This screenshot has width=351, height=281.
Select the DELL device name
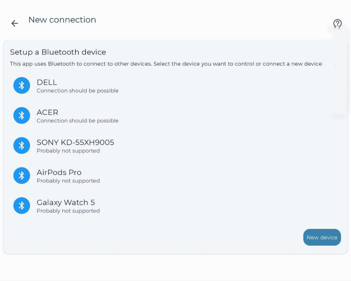pos(47,82)
